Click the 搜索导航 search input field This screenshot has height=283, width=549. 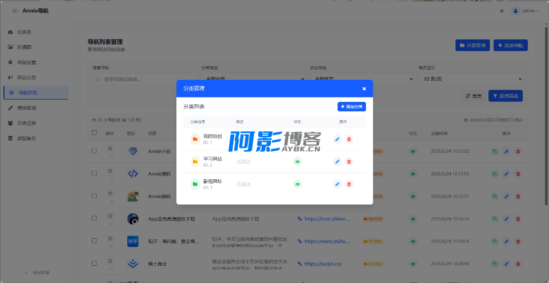(143, 79)
